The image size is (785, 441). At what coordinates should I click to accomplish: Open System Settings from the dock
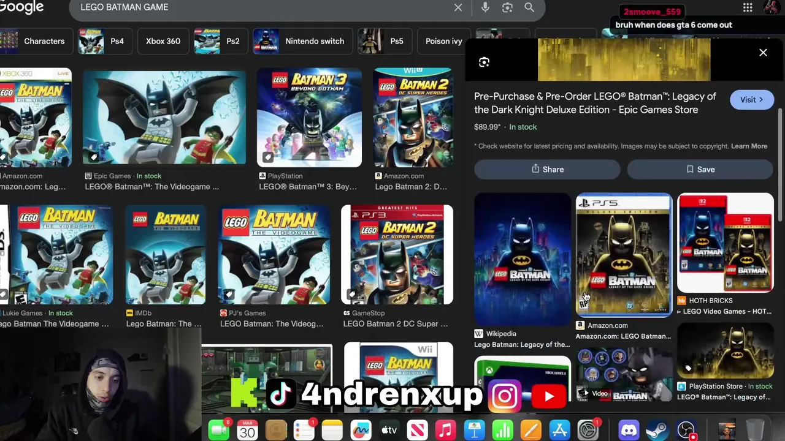(588, 430)
